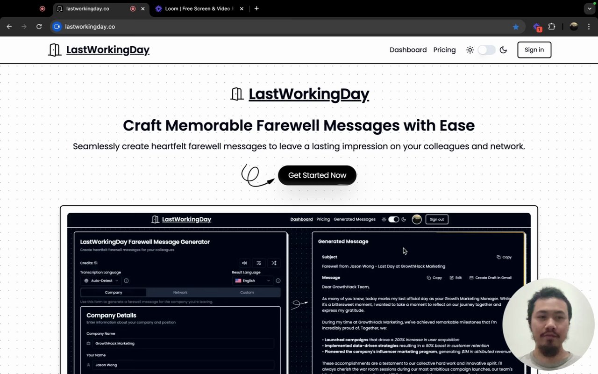
Task: Open Pricing in the page header
Action: (444, 50)
